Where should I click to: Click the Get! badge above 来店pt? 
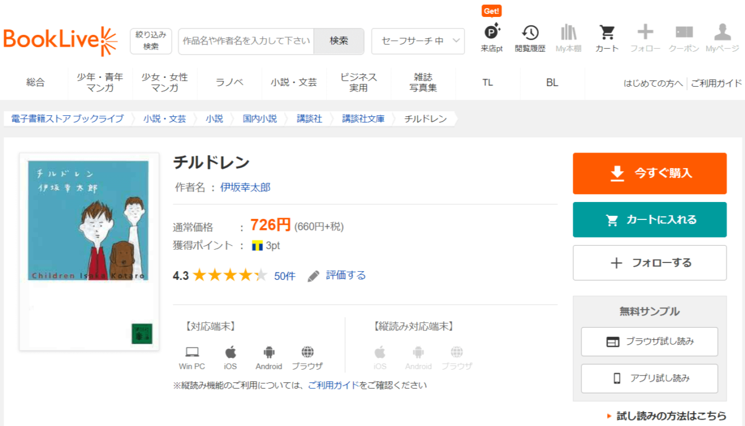(x=492, y=11)
